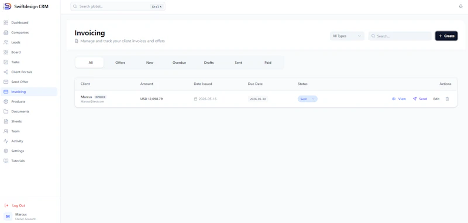The image size is (468, 223).
Task: Click the M avatar for Marcus
Action: (8, 217)
